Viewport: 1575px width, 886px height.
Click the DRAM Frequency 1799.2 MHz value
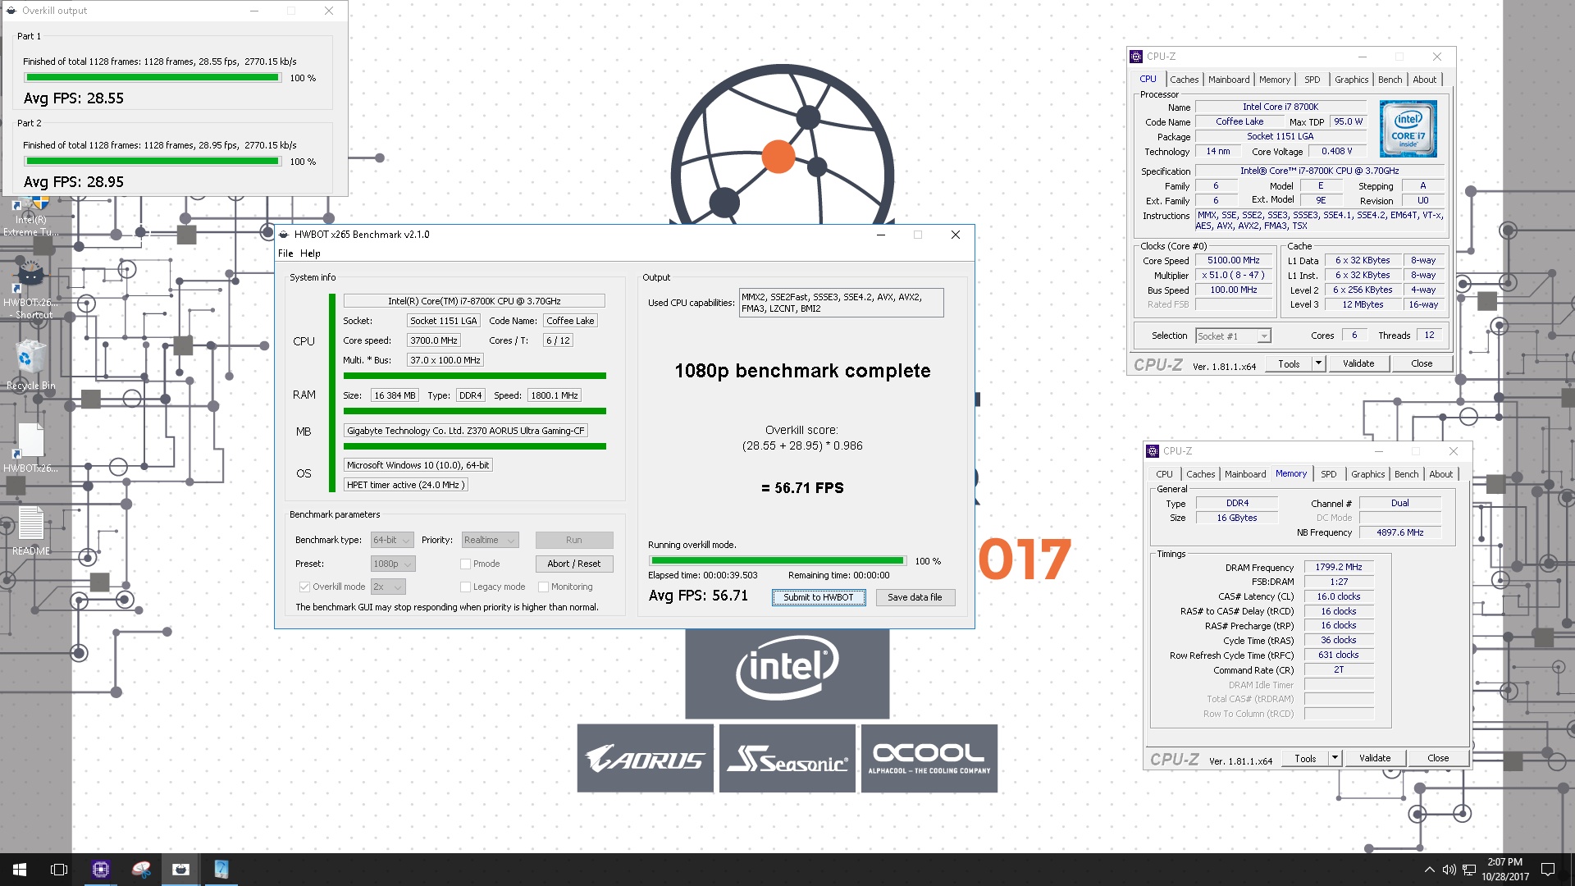(x=1339, y=567)
